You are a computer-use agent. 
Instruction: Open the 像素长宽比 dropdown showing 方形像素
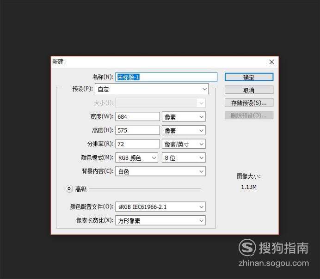160,220
